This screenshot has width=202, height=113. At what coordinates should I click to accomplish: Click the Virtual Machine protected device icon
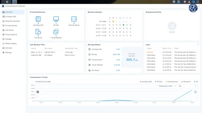pos(56,32)
